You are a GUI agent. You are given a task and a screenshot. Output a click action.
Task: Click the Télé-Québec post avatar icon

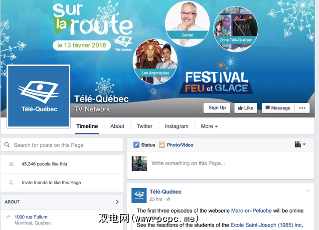(139, 195)
